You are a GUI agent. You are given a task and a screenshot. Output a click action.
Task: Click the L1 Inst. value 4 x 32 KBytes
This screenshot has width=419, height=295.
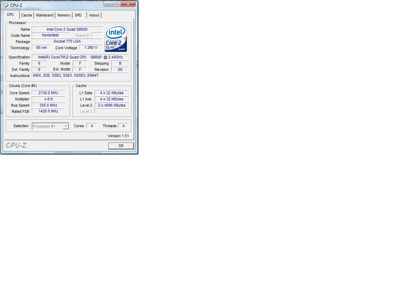pos(112,99)
